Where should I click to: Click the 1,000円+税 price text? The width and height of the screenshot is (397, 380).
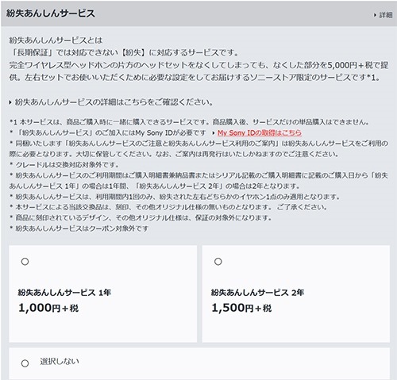tap(48, 308)
